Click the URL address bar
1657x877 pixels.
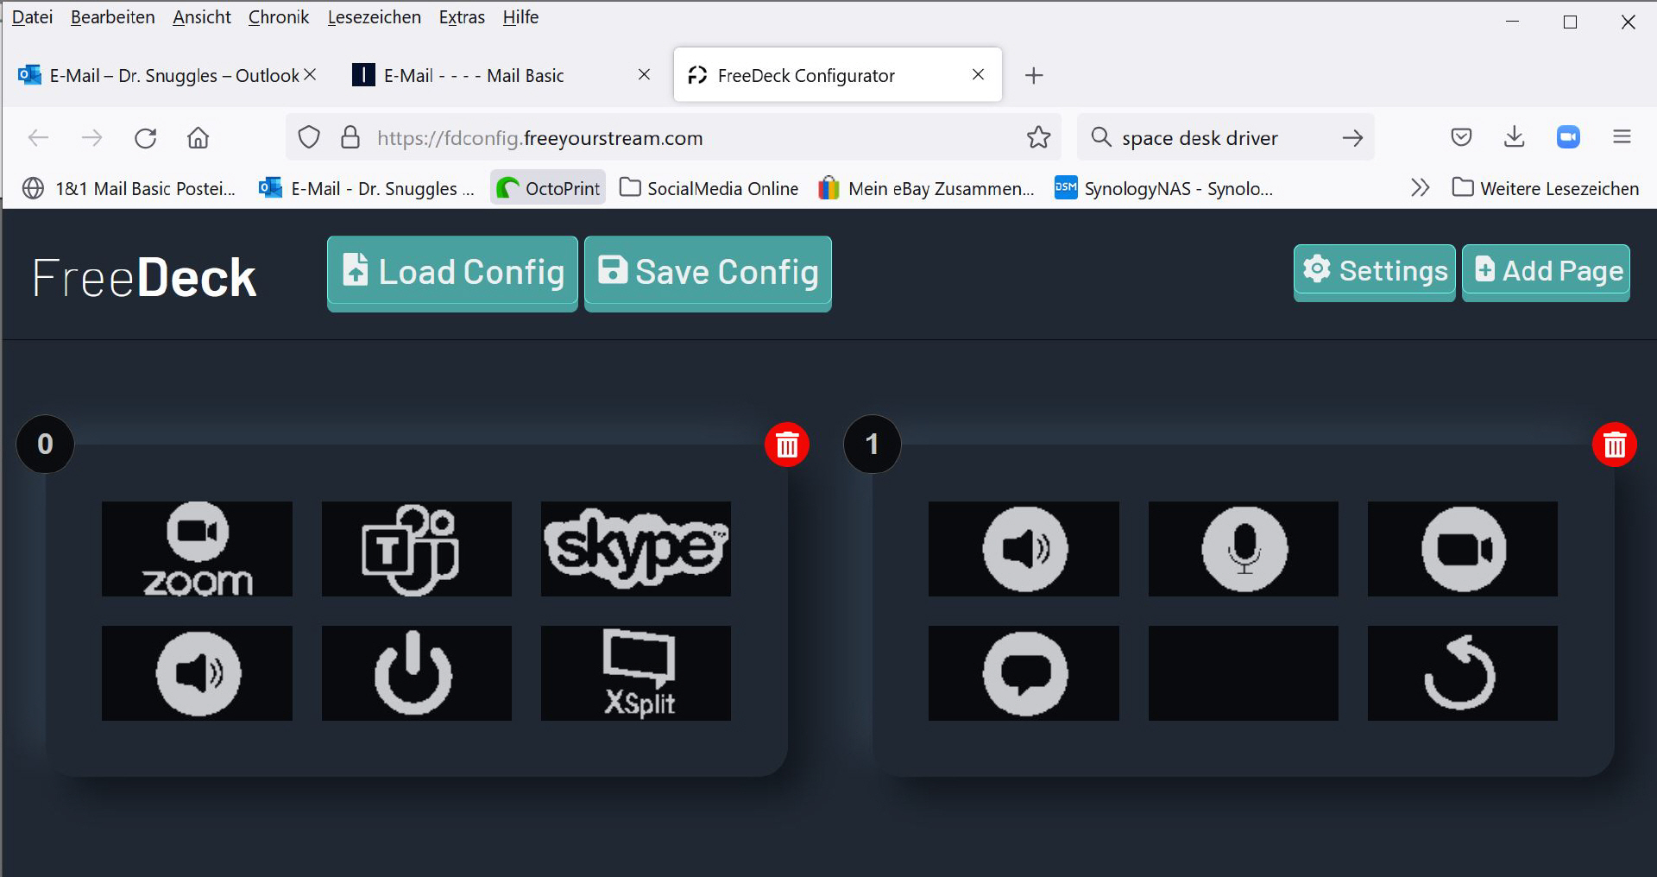point(673,138)
